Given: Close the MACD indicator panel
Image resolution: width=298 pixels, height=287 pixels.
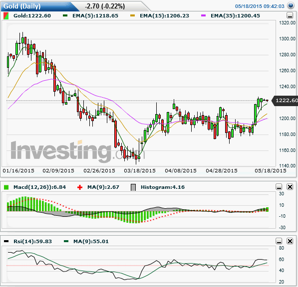Looking at the screenshot, I should (x=290, y=187).
